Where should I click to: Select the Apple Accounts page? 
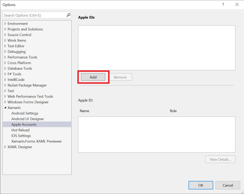tap(24, 124)
